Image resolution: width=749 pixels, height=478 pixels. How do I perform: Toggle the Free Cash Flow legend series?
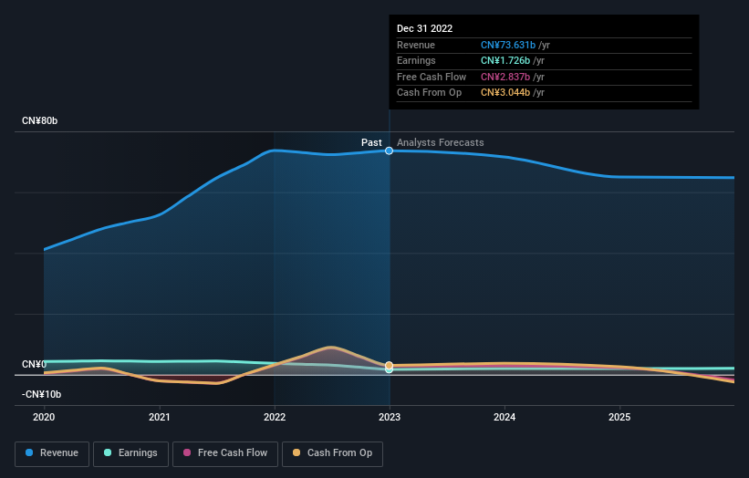click(225, 453)
